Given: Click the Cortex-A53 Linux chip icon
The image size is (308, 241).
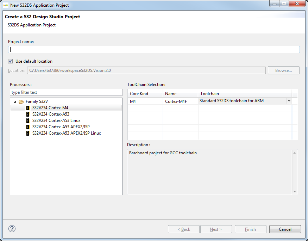Looking at the screenshot, I should tap(28, 121).
